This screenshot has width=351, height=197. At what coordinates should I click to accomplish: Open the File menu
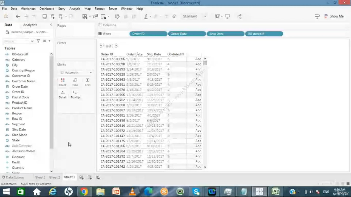4,9
